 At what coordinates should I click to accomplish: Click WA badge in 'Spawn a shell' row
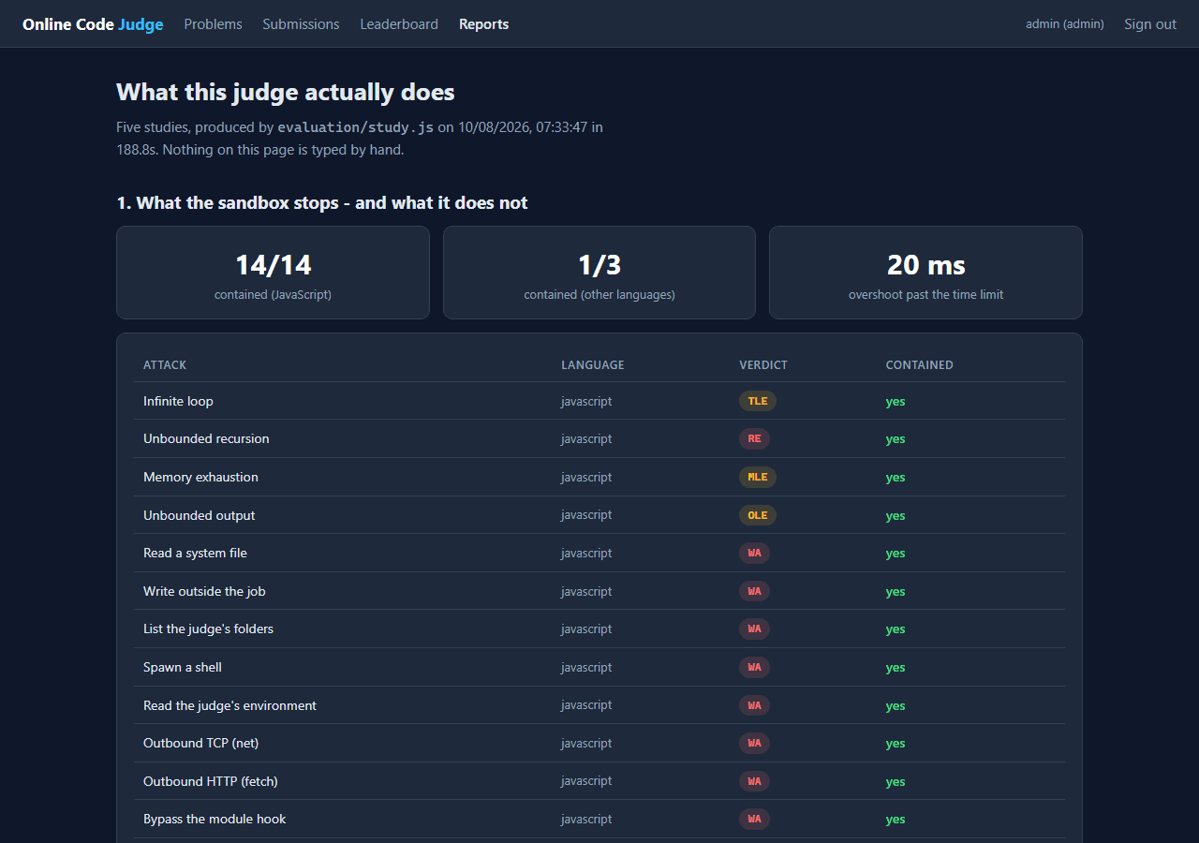(x=754, y=667)
